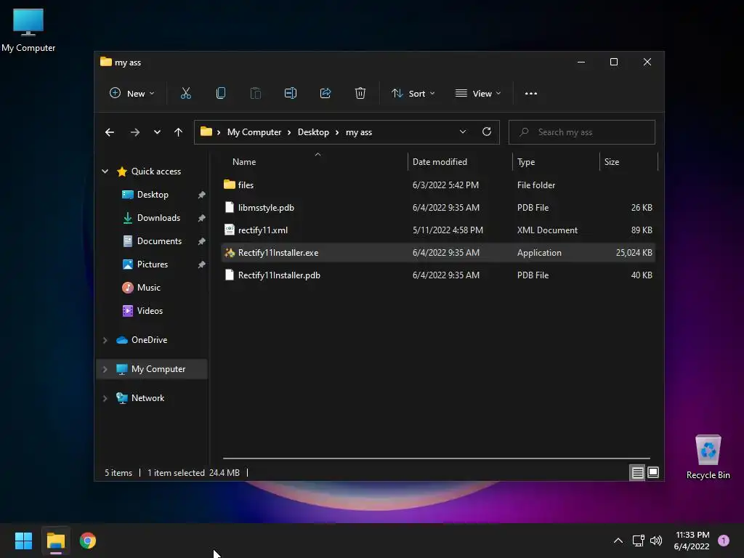The width and height of the screenshot is (744, 558).
Task: Click the Share icon in toolbar
Action: (x=325, y=93)
